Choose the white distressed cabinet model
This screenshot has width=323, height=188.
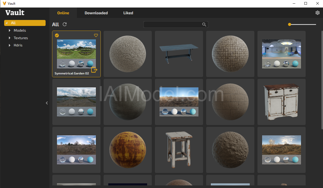[282, 102]
